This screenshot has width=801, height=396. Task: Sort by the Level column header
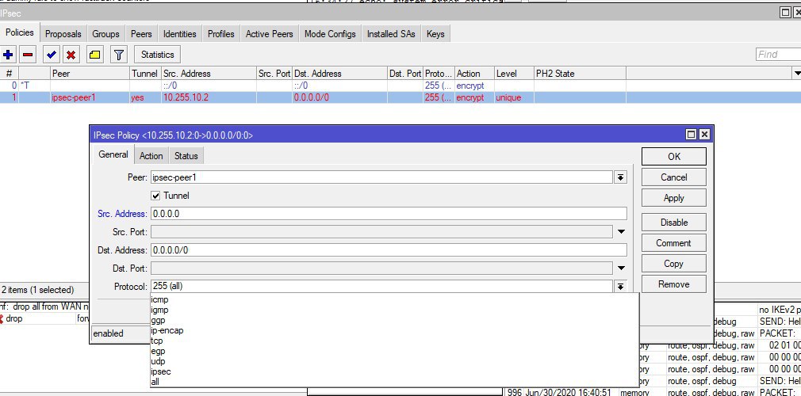514,74
